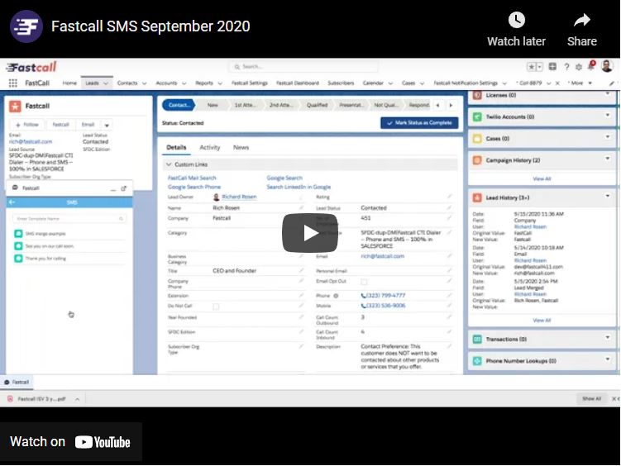Toggle the Do Not Call checkbox
The width and height of the screenshot is (621, 466).
[216, 307]
